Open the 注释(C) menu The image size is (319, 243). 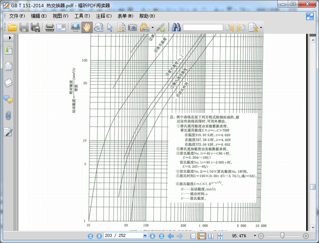[x=104, y=16]
